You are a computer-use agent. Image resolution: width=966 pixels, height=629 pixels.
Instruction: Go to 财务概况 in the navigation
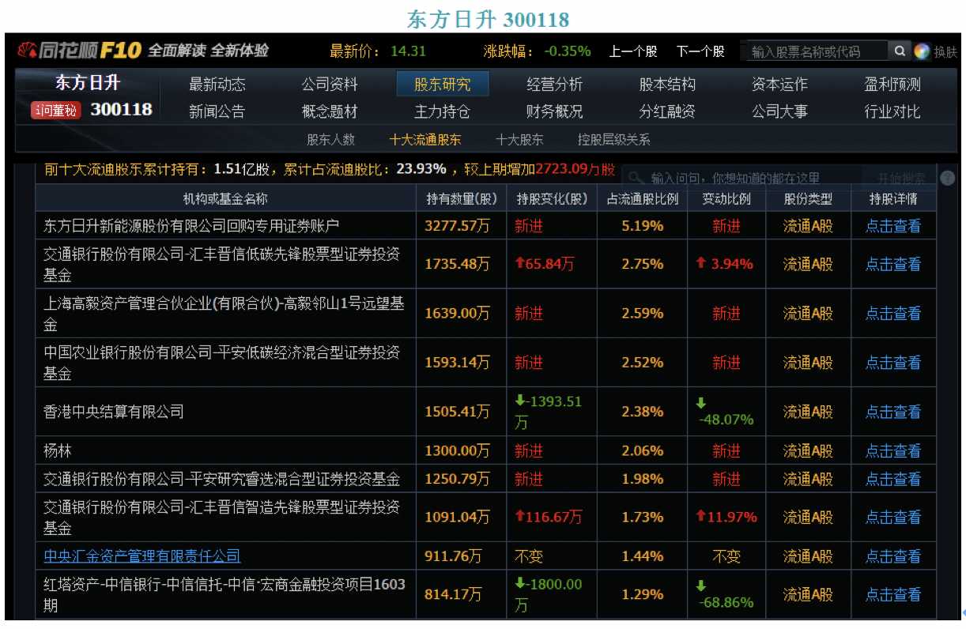point(554,111)
